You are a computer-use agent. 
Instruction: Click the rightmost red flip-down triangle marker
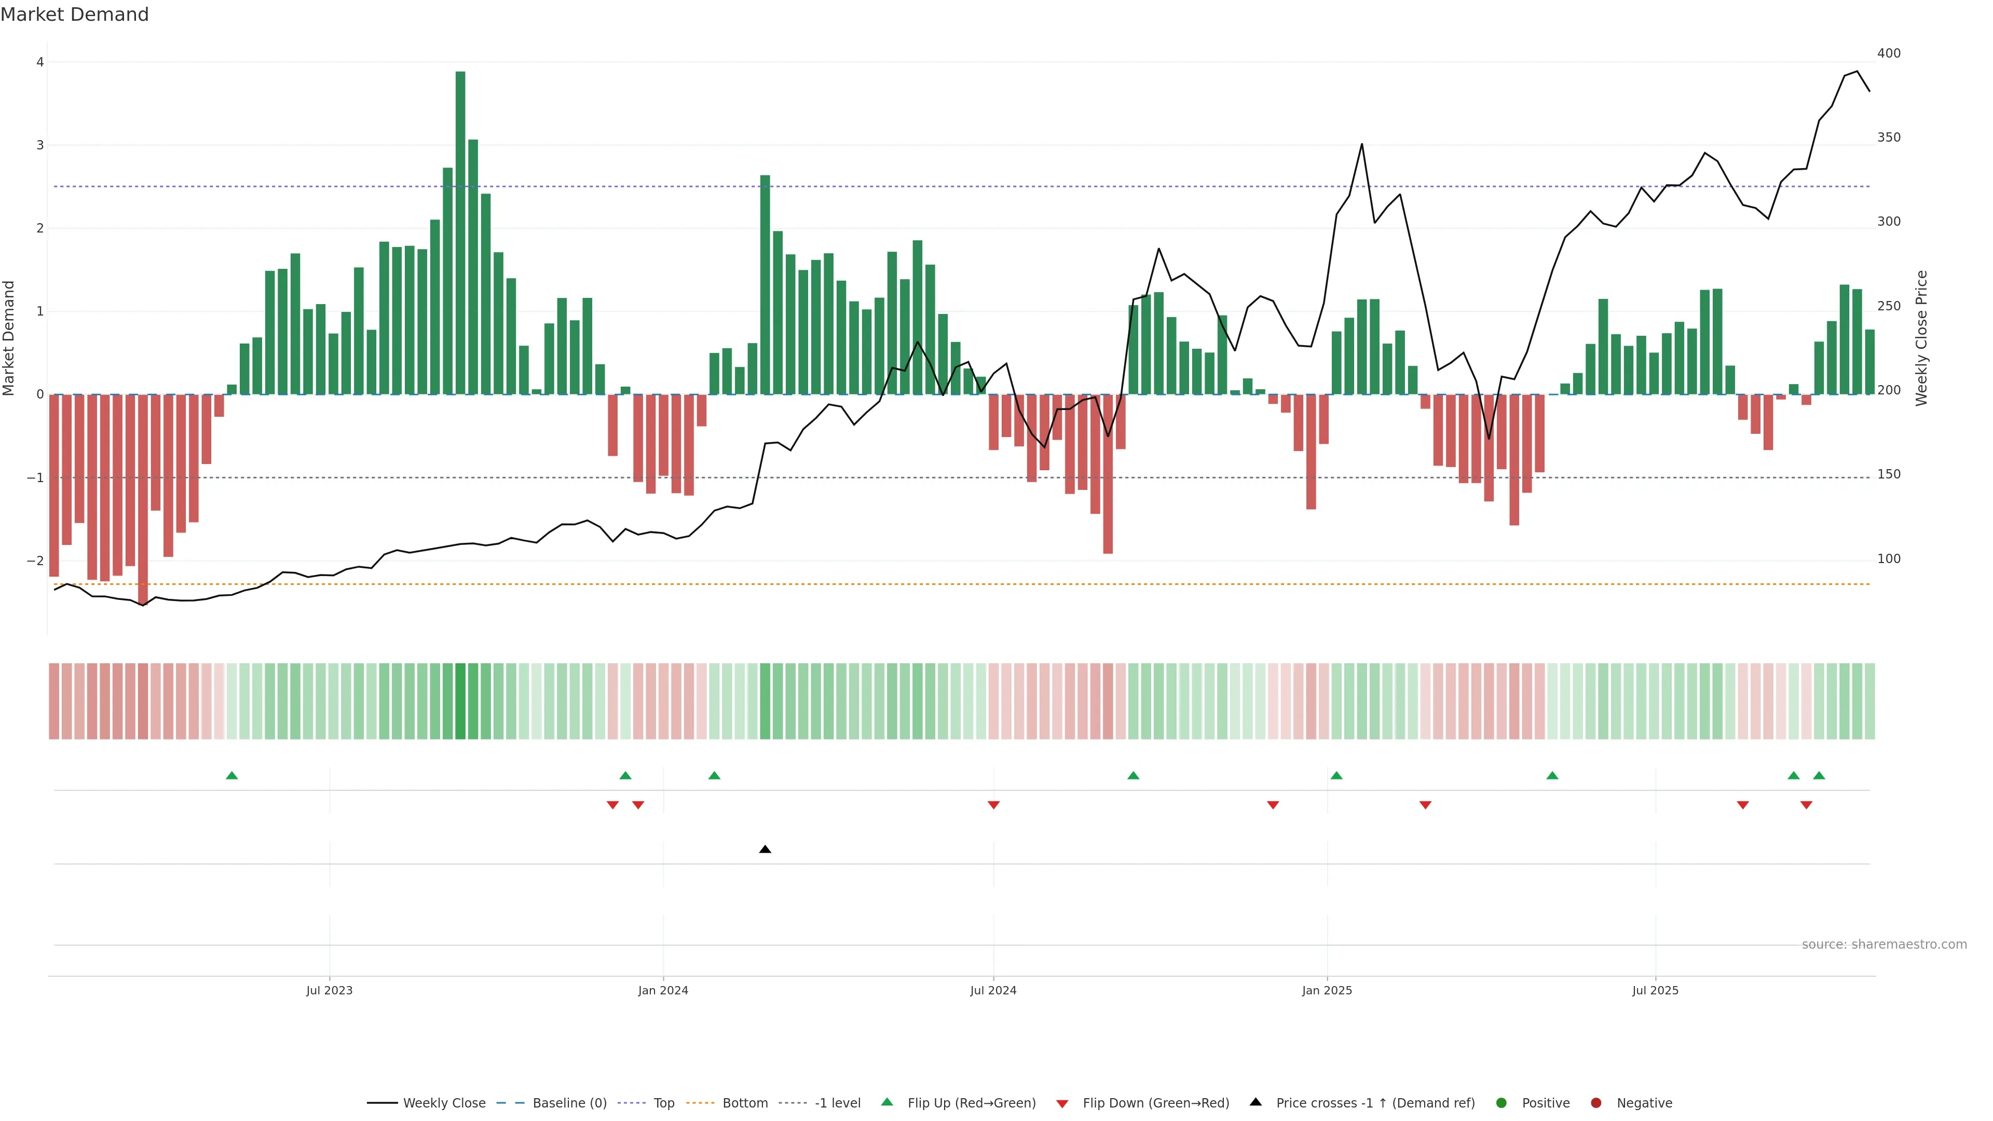coord(1806,805)
